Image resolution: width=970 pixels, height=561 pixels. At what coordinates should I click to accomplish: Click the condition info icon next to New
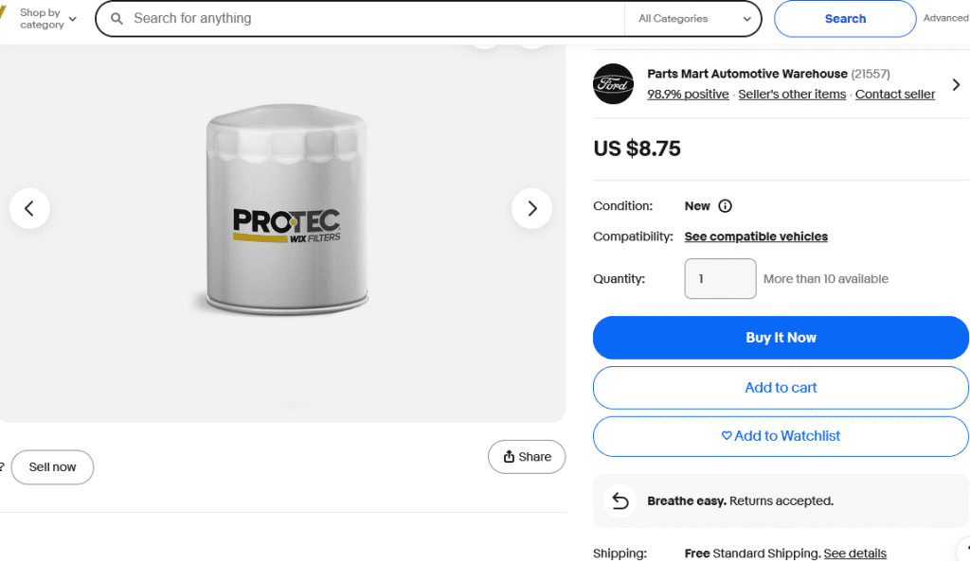tap(726, 206)
